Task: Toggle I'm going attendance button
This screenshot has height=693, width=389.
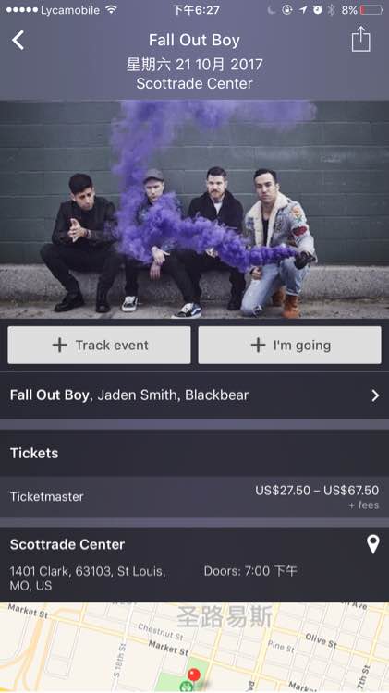Action: coord(289,346)
